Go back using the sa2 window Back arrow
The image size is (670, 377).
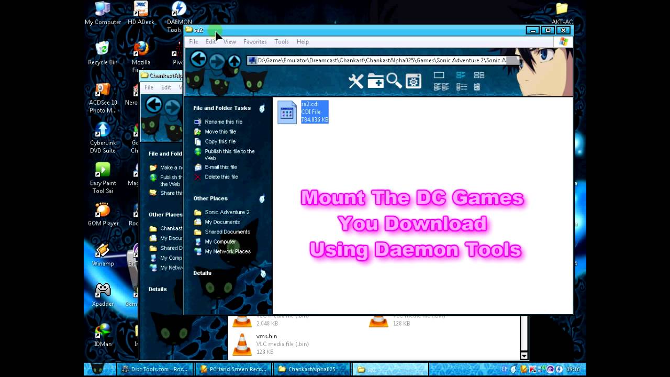198,59
